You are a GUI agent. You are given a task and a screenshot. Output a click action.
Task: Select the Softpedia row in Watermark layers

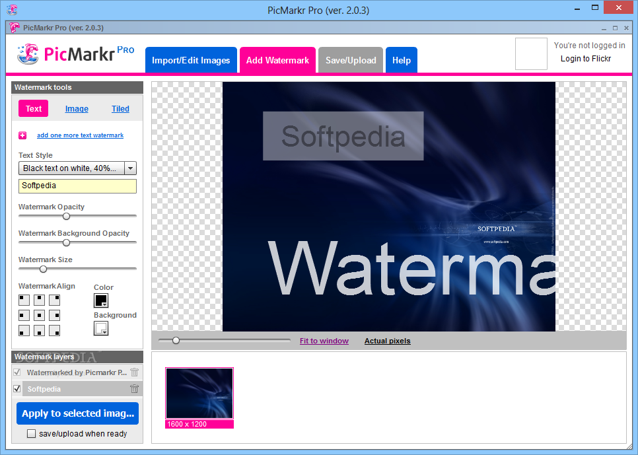[x=77, y=389]
